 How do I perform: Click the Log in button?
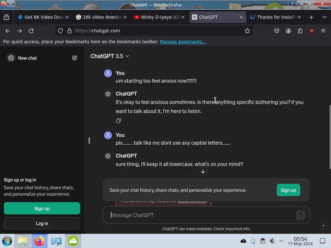tap(42, 223)
